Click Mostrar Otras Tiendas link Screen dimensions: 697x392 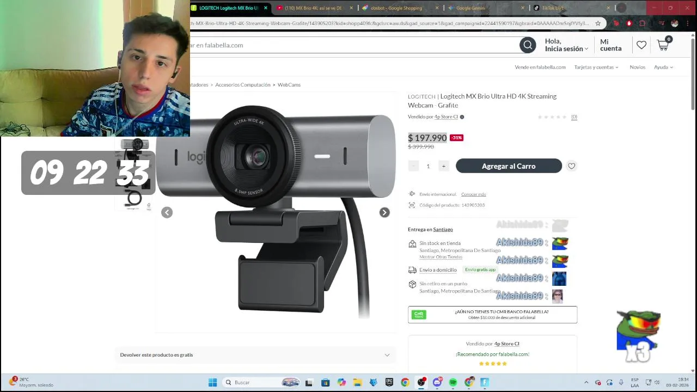[x=441, y=257]
